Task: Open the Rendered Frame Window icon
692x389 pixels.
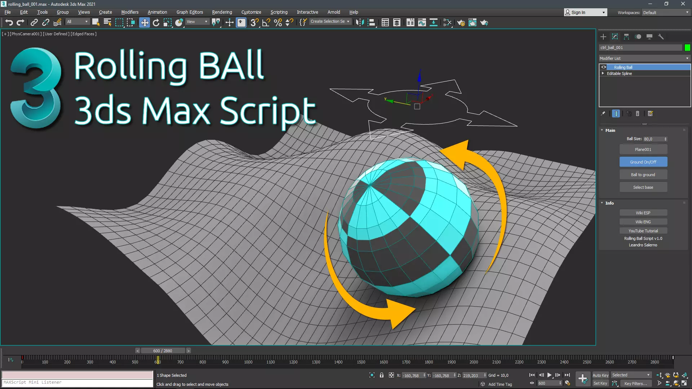Action: 473,22
